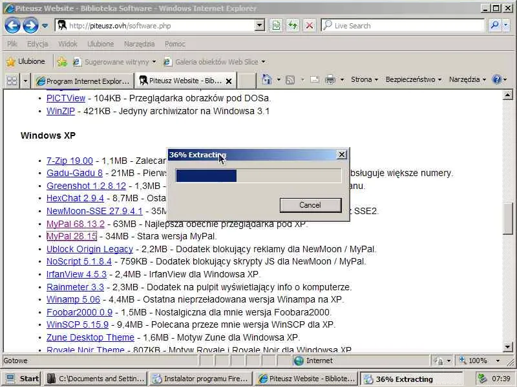Click Add to favorites bar star icon
The width and height of the screenshot is (517, 387).
(x=62, y=61)
